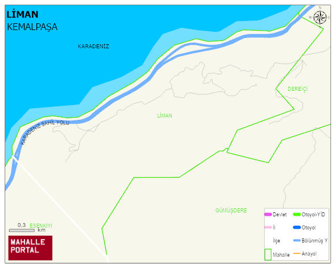Select the ESENKIYI neighborhood label
336x268 pixels.
point(41,225)
